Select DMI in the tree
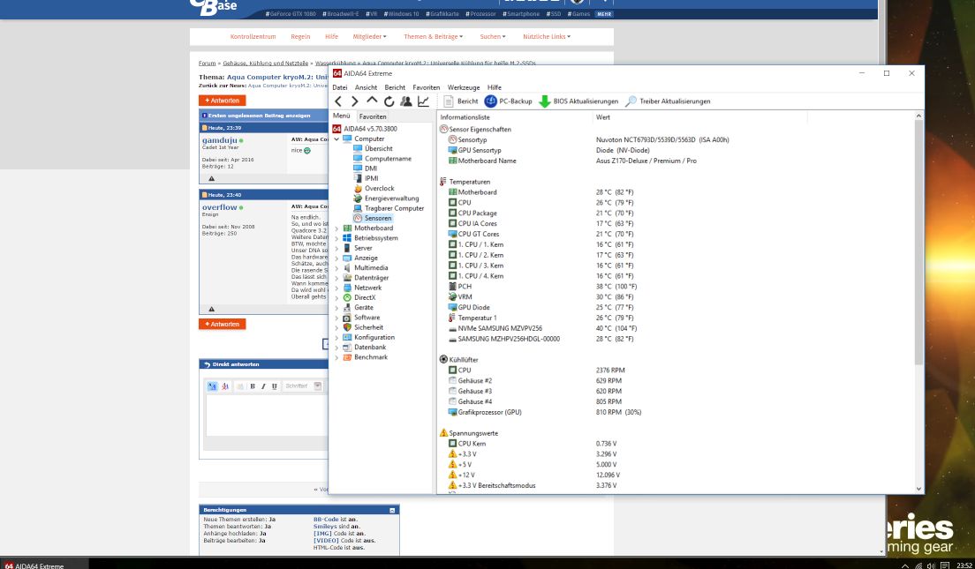Viewport: 975px width, 569px height. pos(371,169)
